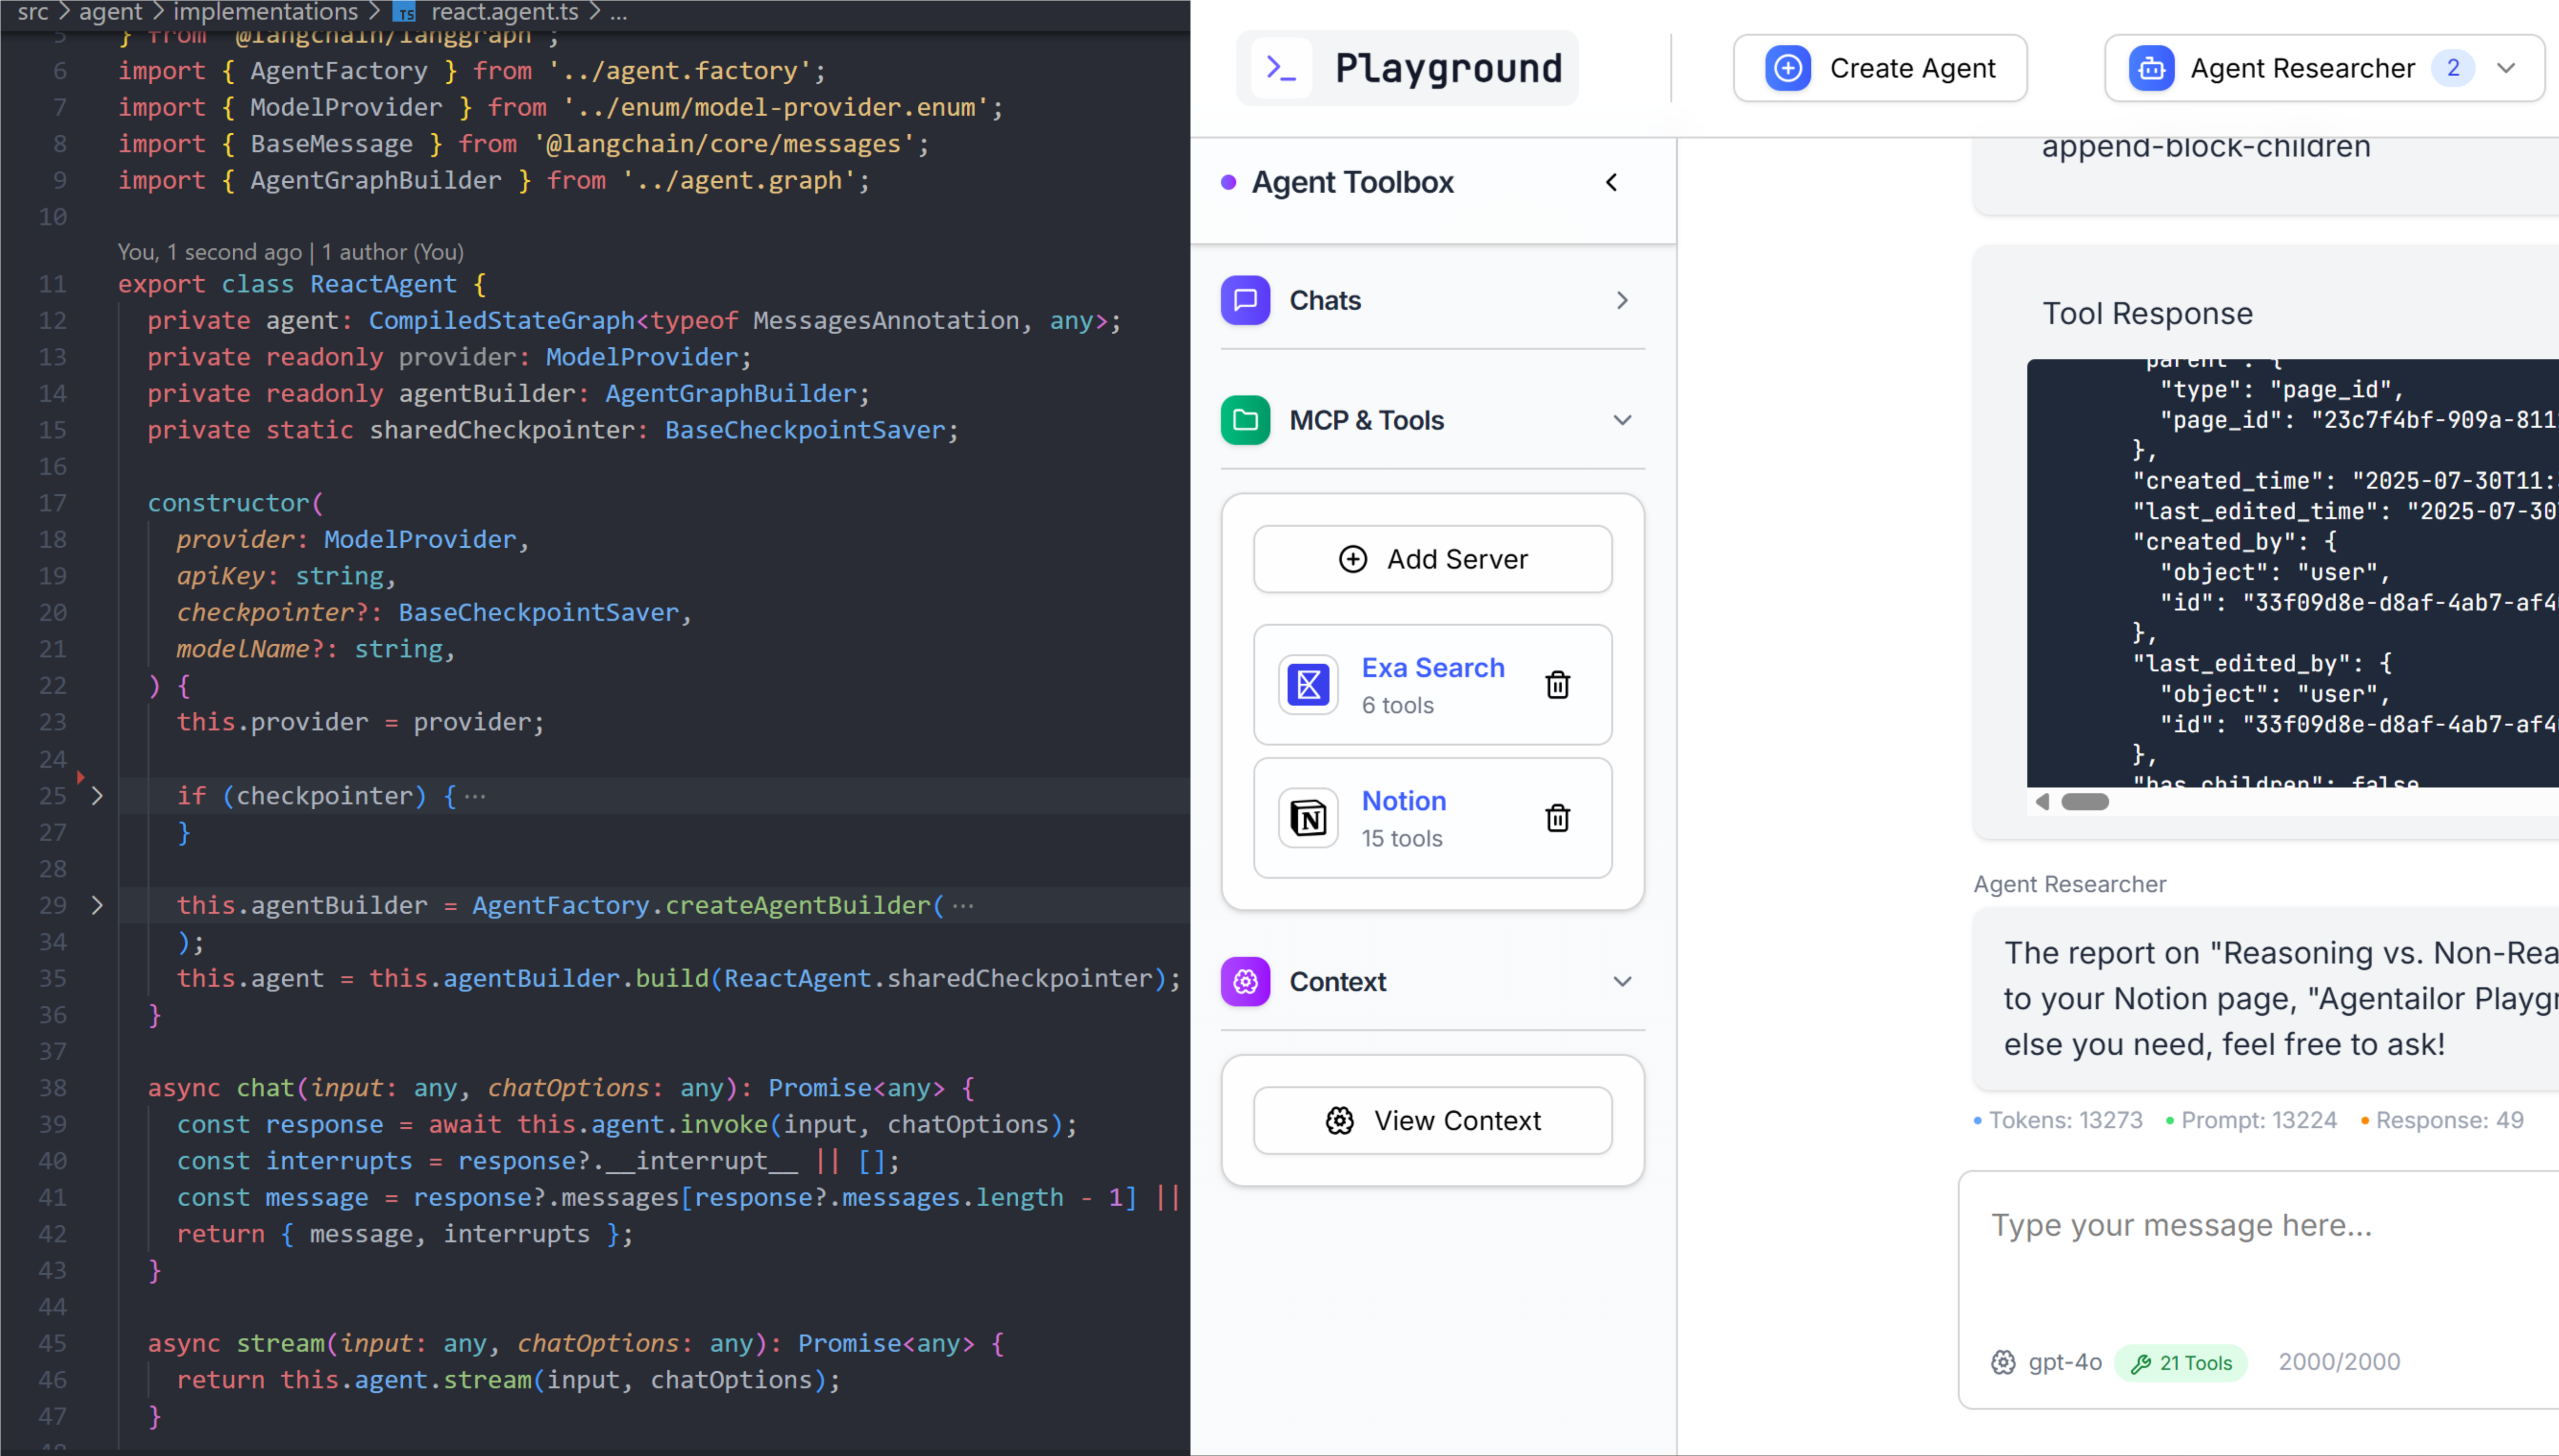Click the Playground title
Image resolution: width=2559 pixels, height=1456 pixels.
(x=1448, y=68)
